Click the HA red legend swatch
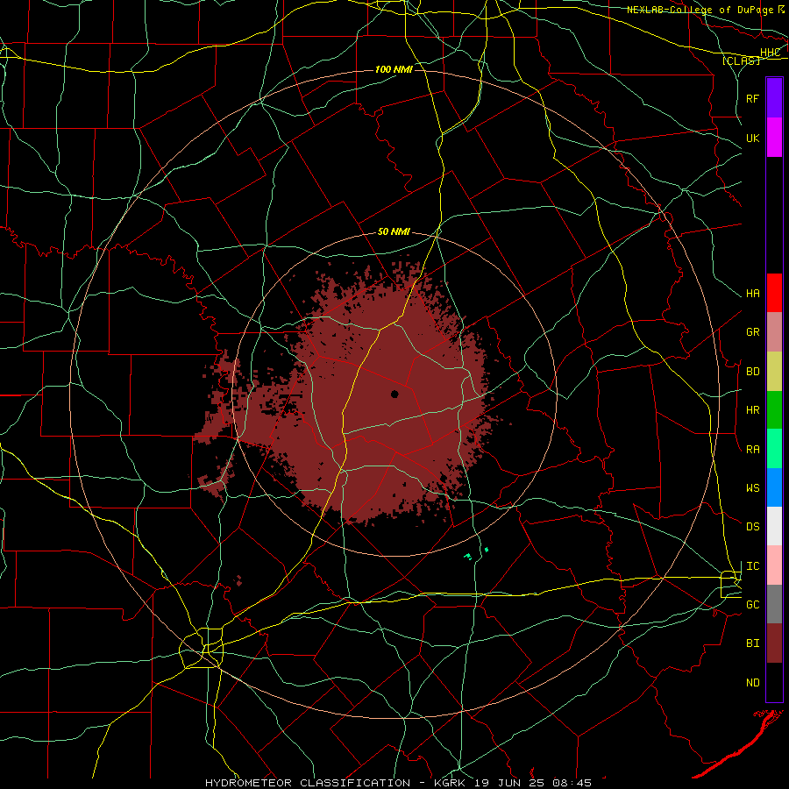789x789 pixels. 774,293
